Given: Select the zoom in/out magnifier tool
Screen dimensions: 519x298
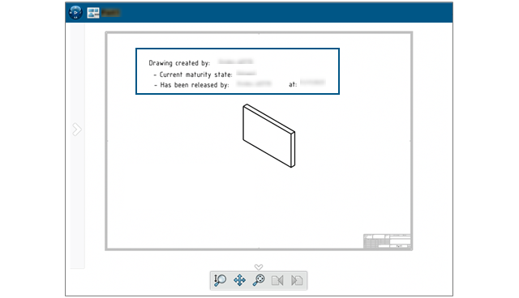Looking at the screenshot, I should pyautogui.click(x=220, y=280).
